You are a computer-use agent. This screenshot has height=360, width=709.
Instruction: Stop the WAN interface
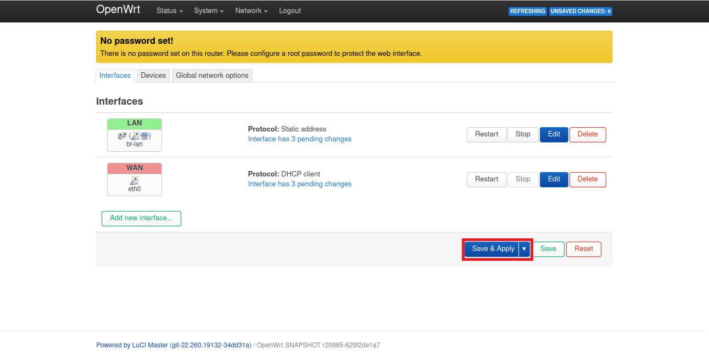click(523, 179)
